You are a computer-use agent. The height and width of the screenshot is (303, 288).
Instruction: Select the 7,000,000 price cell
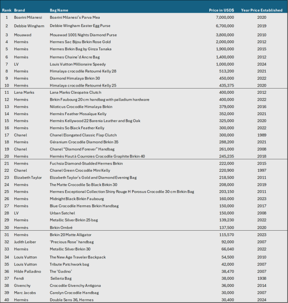click(x=225, y=17)
